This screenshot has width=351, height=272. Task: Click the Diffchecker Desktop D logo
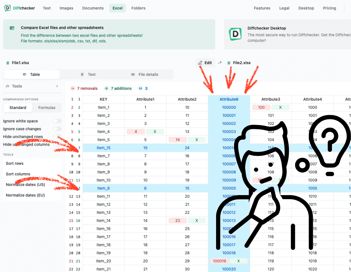(235, 34)
